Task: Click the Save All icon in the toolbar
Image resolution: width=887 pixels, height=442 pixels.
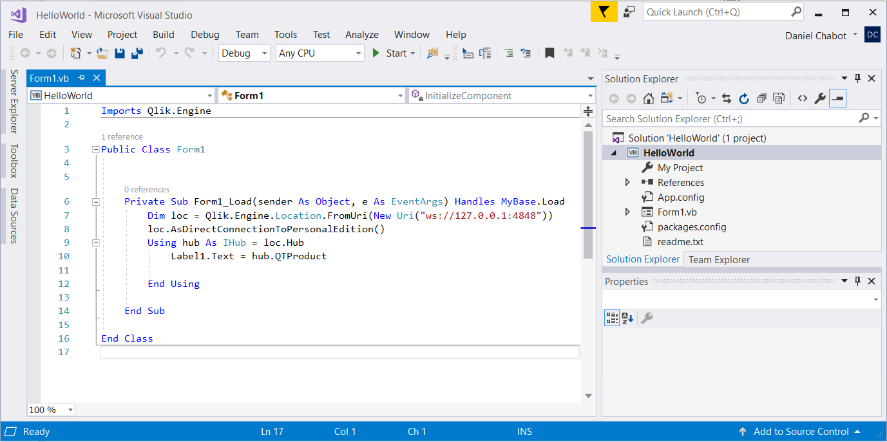Action: (137, 53)
